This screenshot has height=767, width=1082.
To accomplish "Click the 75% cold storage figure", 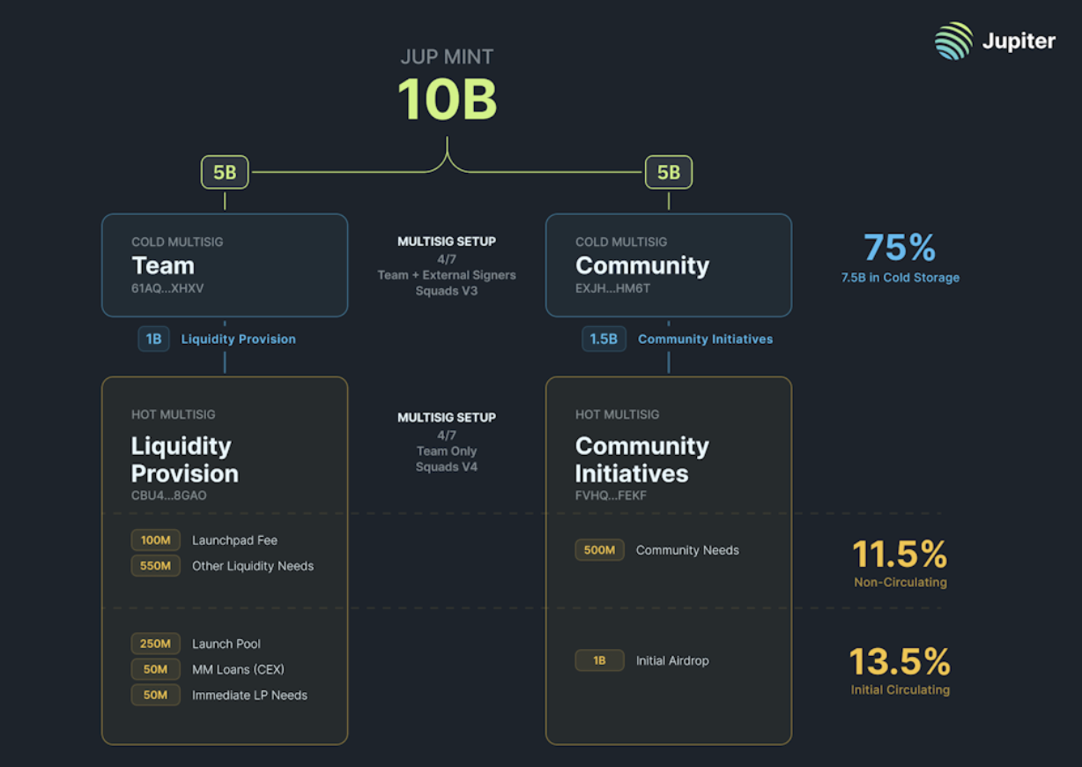I will click(x=900, y=248).
